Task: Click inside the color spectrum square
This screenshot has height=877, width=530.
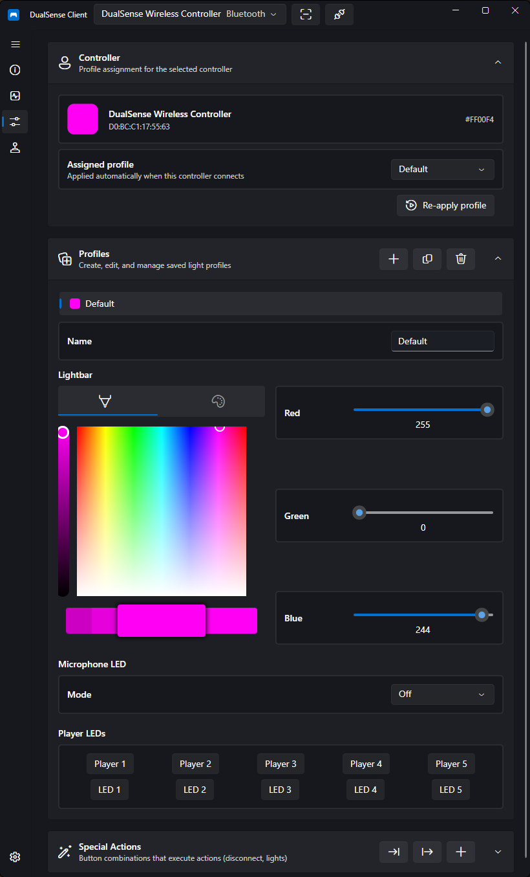Action: [x=162, y=511]
